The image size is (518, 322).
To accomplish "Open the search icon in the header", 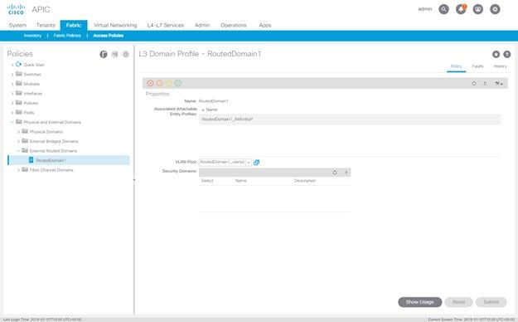I will tap(443, 9).
